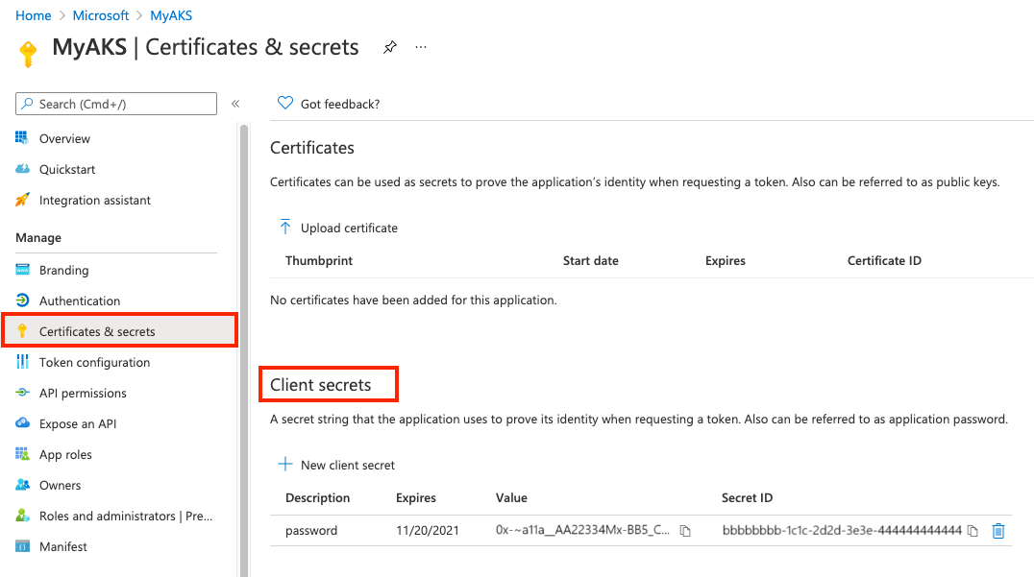1034x577 pixels.
Task: Click the pin icon next to the page title
Action: click(389, 47)
